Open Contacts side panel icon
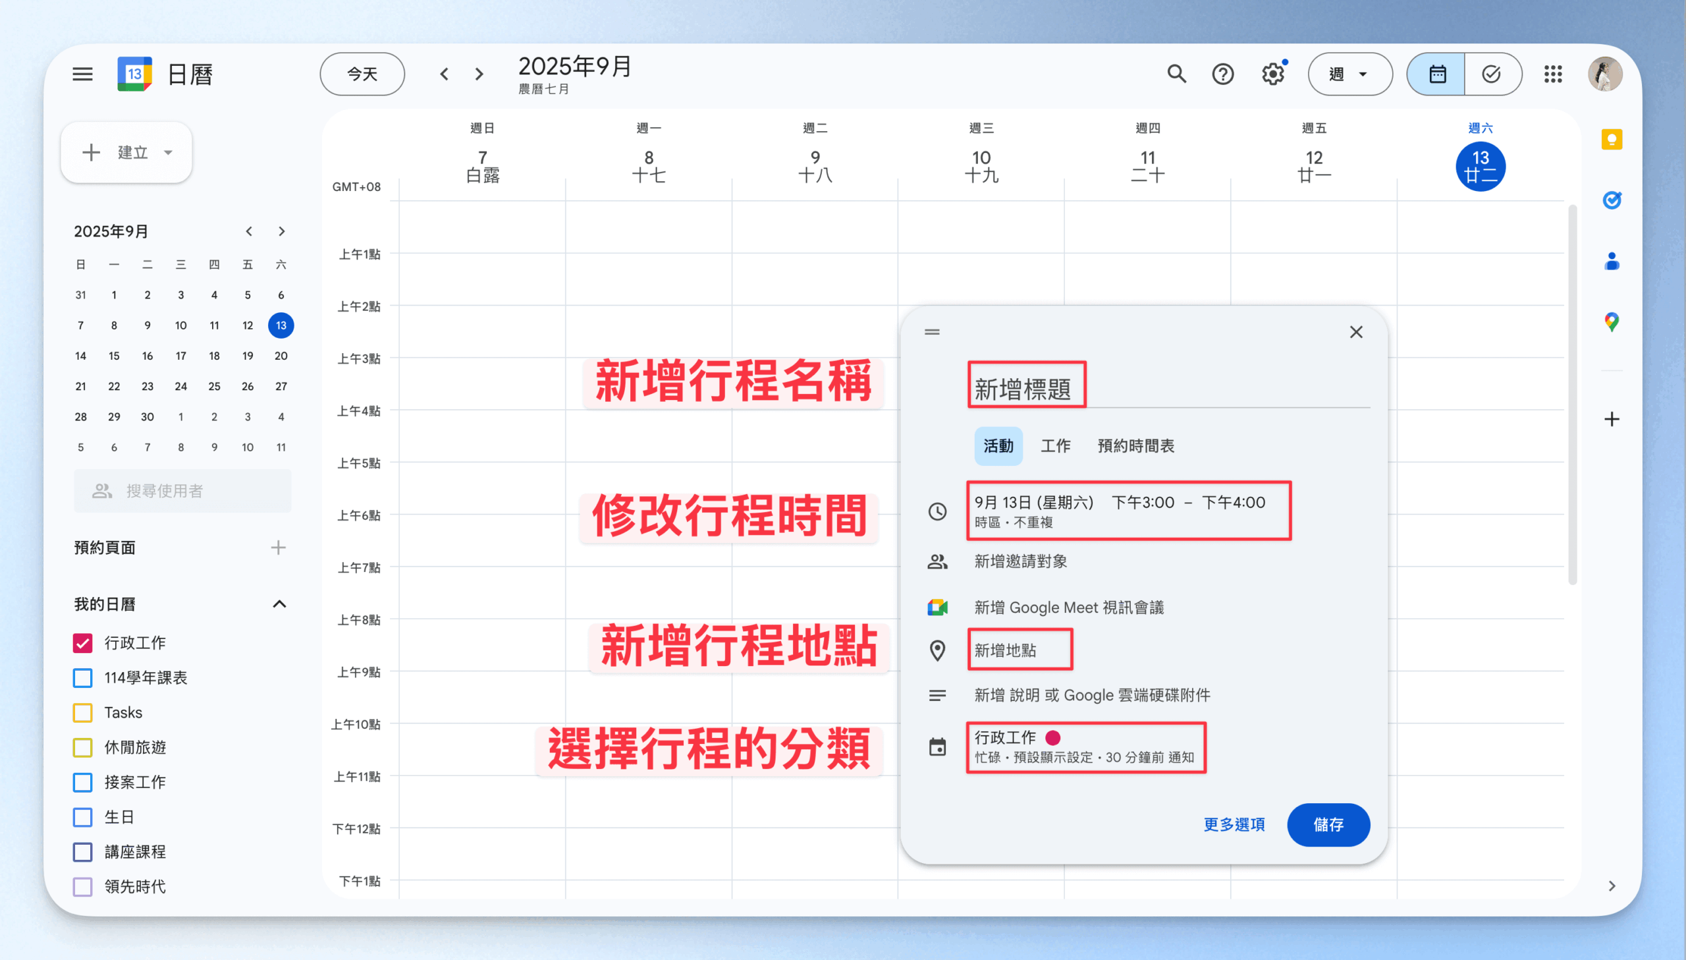Image resolution: width=1686 pixels, height=960 pixels. pos(1611,262)
